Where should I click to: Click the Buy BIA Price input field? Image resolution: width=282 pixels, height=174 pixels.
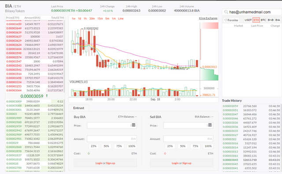112,125
